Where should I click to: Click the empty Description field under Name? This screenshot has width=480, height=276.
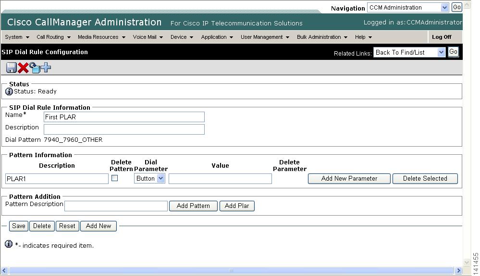tap(124, 129)
